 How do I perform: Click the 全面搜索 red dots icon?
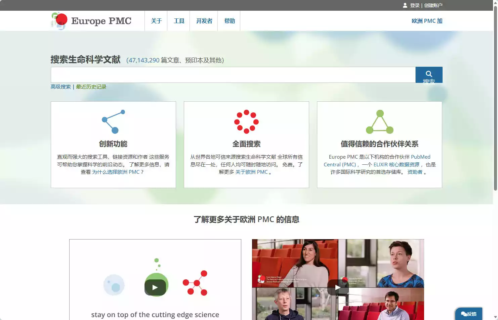point(246,121)
